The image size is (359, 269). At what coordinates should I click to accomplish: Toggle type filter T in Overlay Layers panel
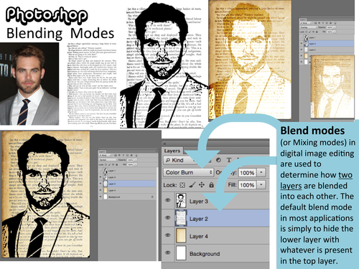323,23
